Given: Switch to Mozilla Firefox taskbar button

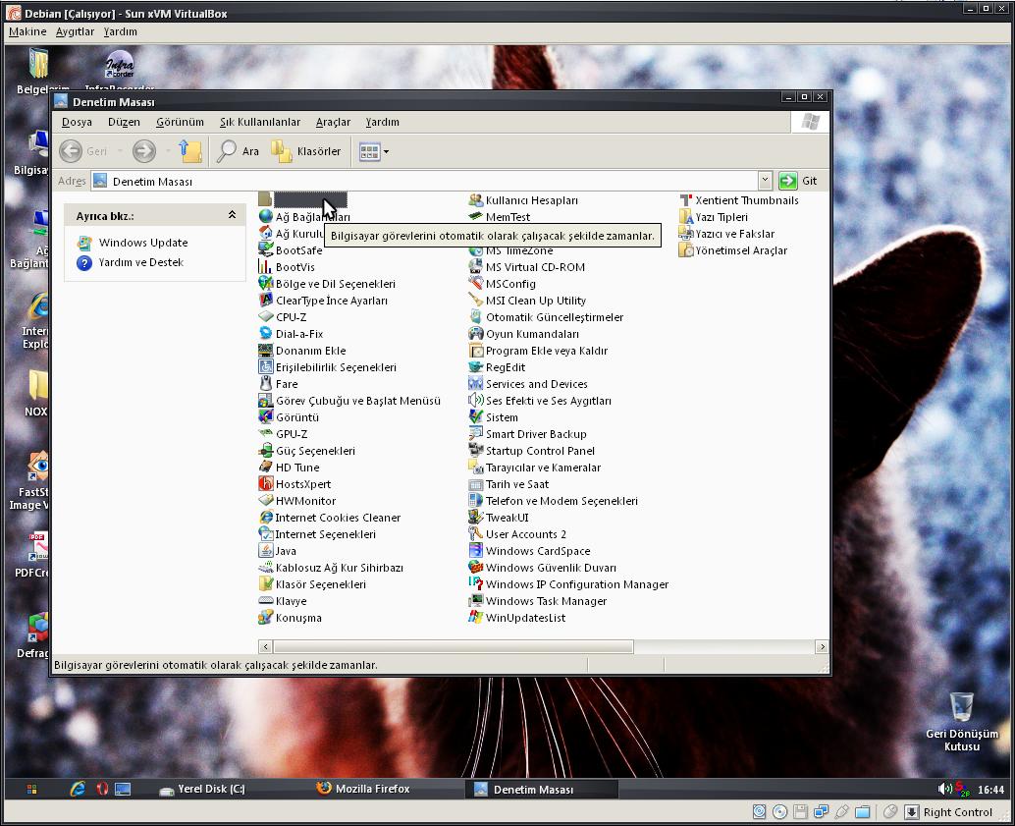Looking at the screenshot, I should [364, 789].
